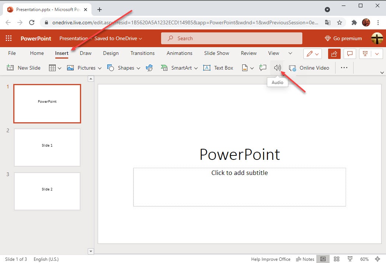Click thumbnail pane scroll-down arrow
This screenshot has width=386, height=263.
91,251
